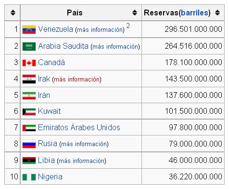Click the Canada flag icon

pyautogui.click(x=29, y=63)
